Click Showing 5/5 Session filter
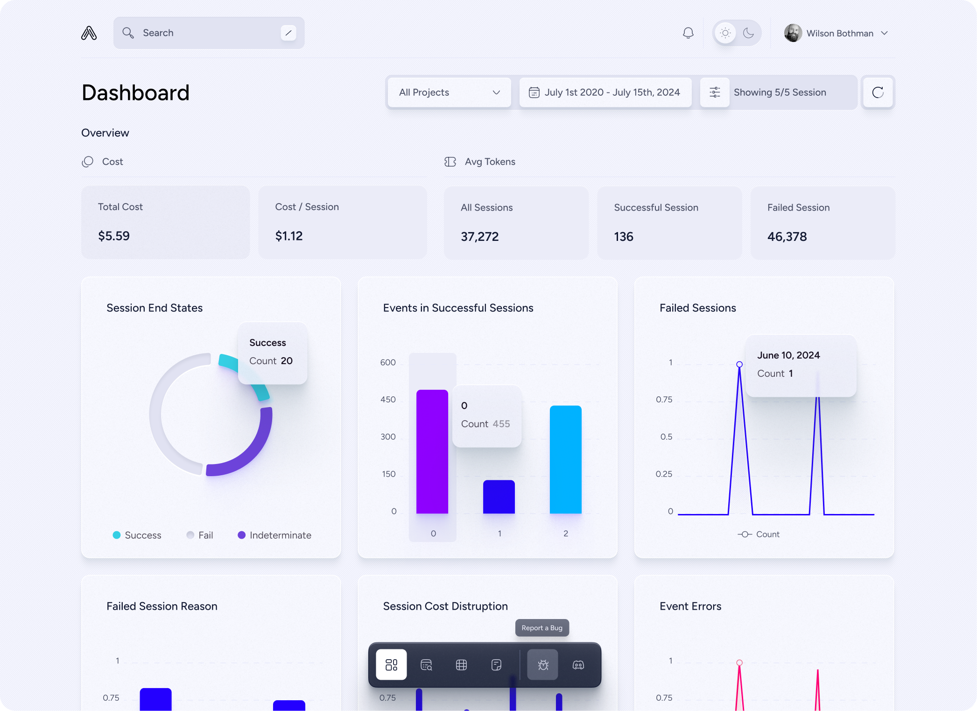Viewport: 977px width, 711px height. click(780, 92)
